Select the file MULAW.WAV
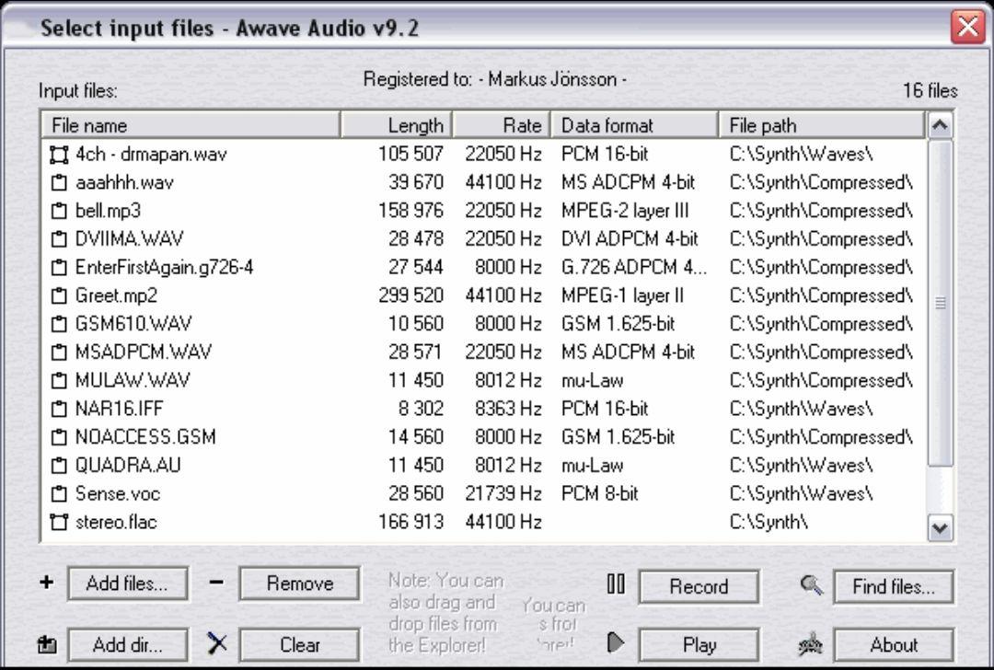Screen dimensions: 994x670 (x=133, y=380)
